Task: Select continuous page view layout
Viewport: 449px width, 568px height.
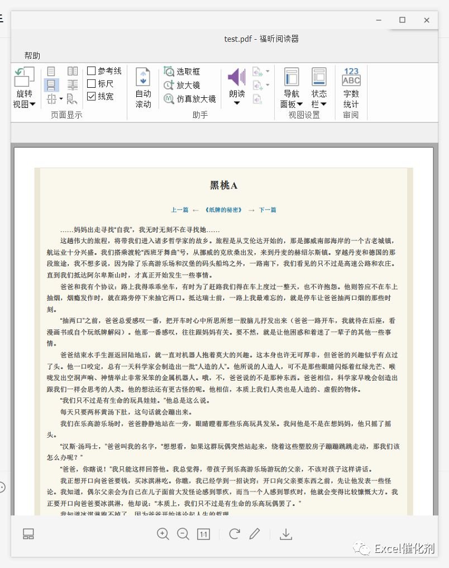Action: point(51,85)
